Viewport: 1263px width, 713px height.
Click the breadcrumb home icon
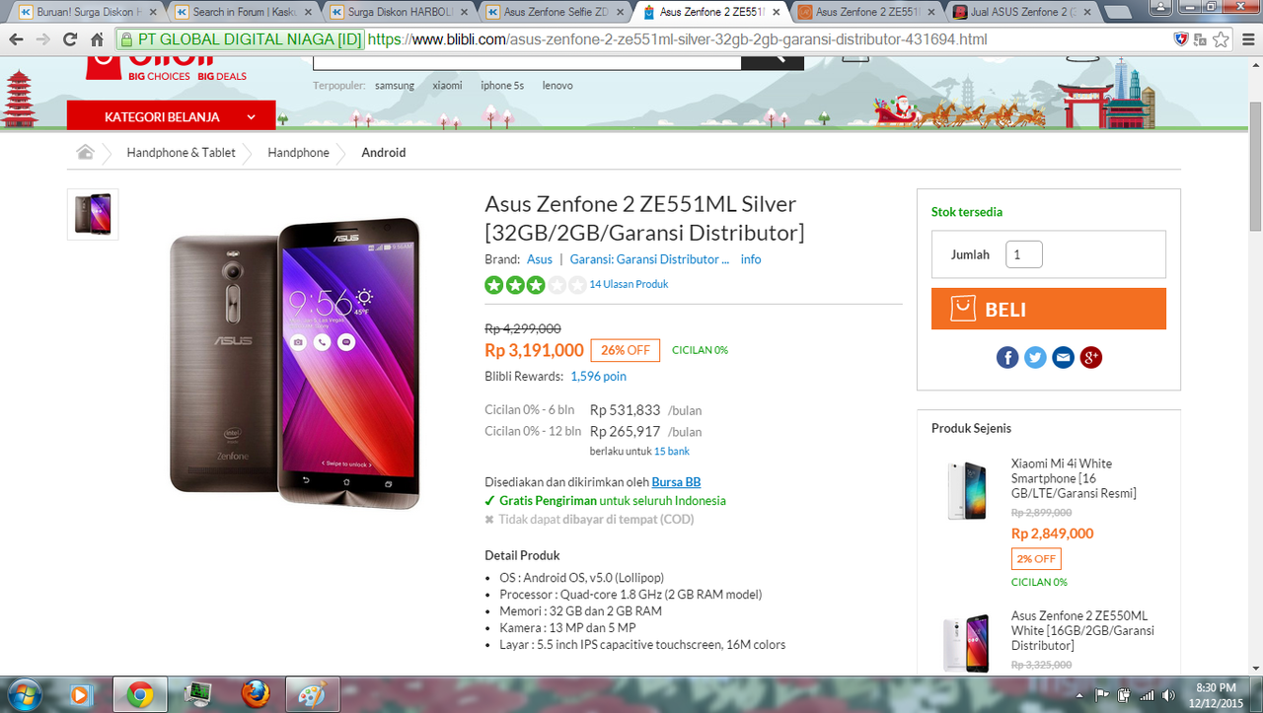click(x=86, y=153)
